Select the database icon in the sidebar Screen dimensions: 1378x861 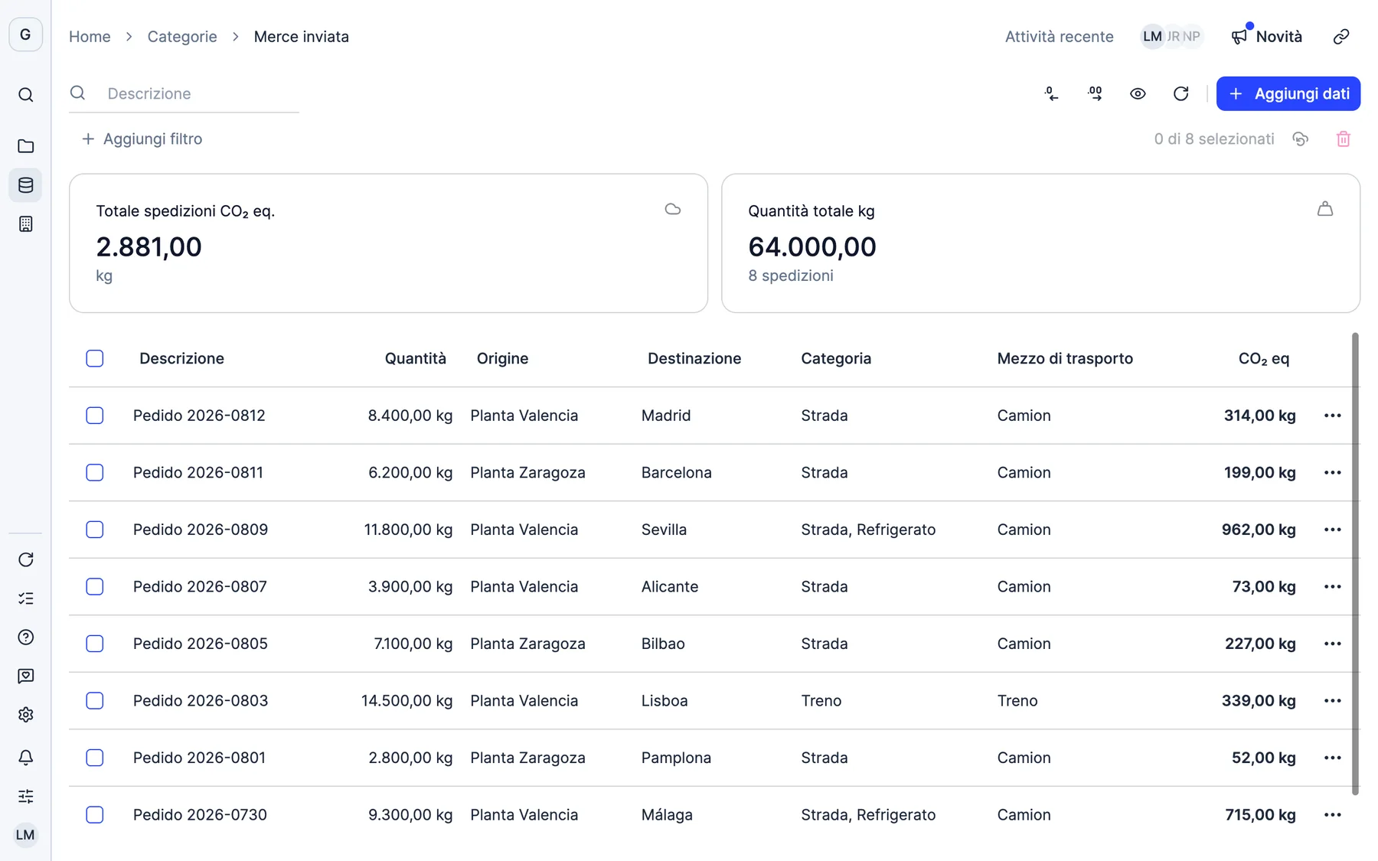25,185
